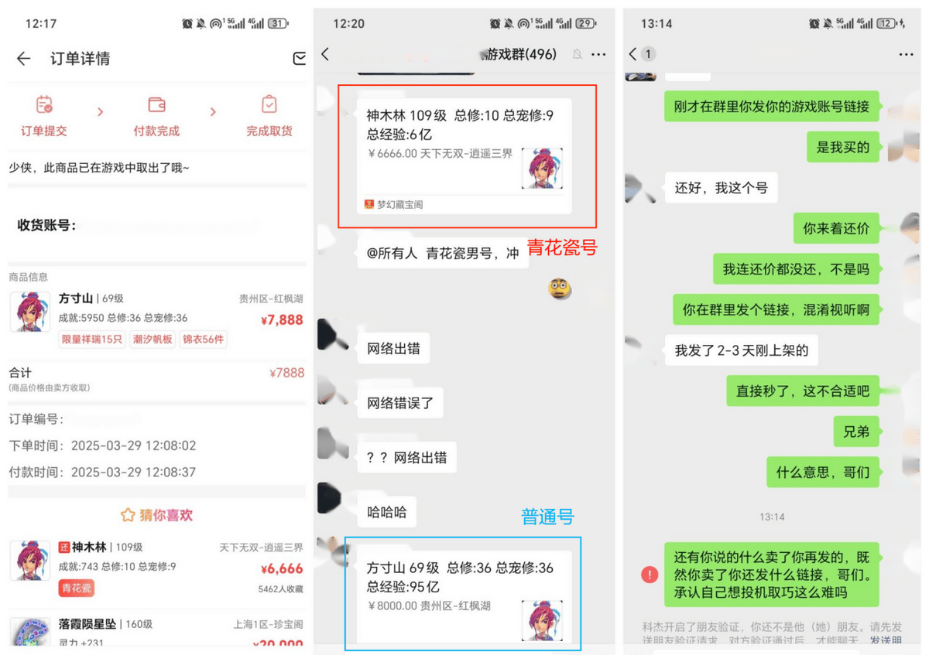This screenshot has height=655, width=929.
Task: Open the 神木林 109级 shared link card
Action: pos(464,156)
